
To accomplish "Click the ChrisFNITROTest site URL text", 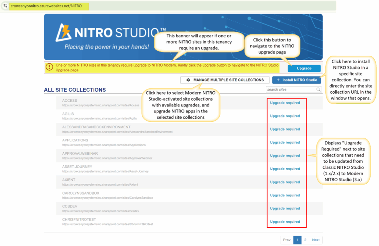I will (108, 224).
